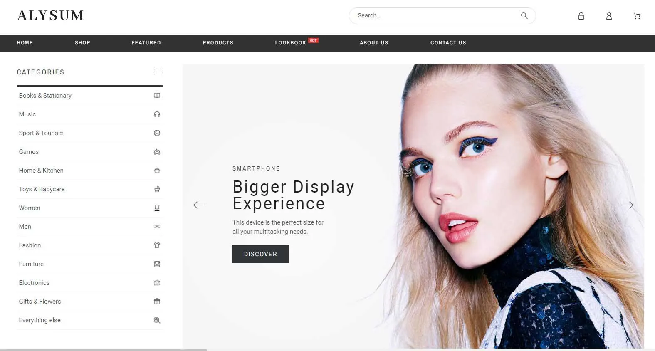
Task: Click the shirt icon beside Fashion
Action: (x=157, y=245)
